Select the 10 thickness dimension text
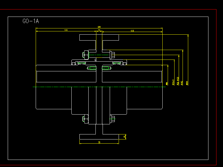This screenshot has height=167, width=223. click(125, 137)
